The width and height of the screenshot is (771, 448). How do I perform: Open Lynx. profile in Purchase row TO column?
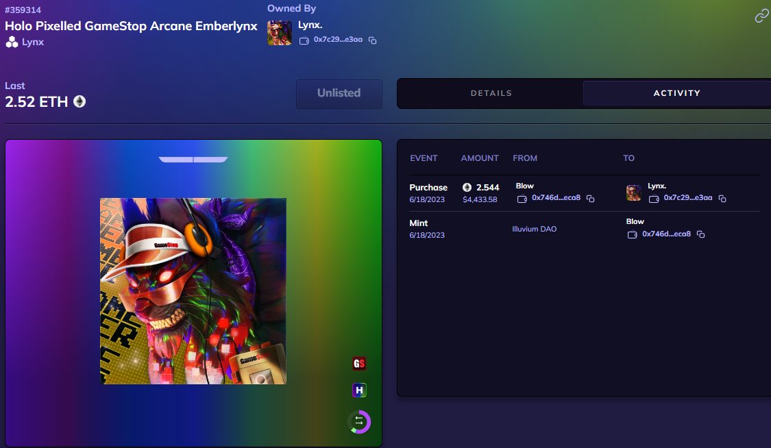(657, 186)
